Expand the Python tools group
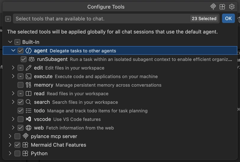This screenshot has height=162, width=240. (10, 154)
